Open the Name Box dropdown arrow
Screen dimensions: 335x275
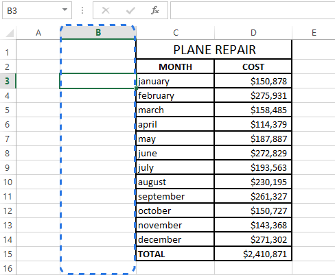(x=65, y=10)
